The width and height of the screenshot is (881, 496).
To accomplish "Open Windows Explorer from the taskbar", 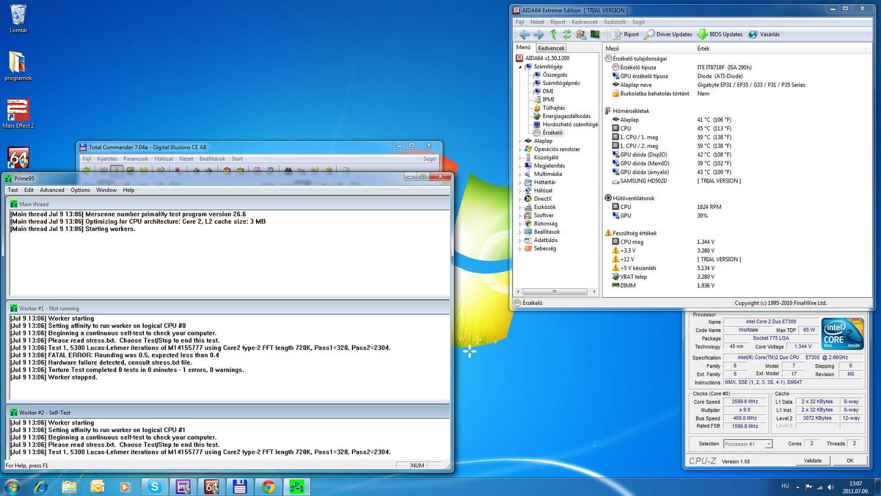I will click(69, 487).
